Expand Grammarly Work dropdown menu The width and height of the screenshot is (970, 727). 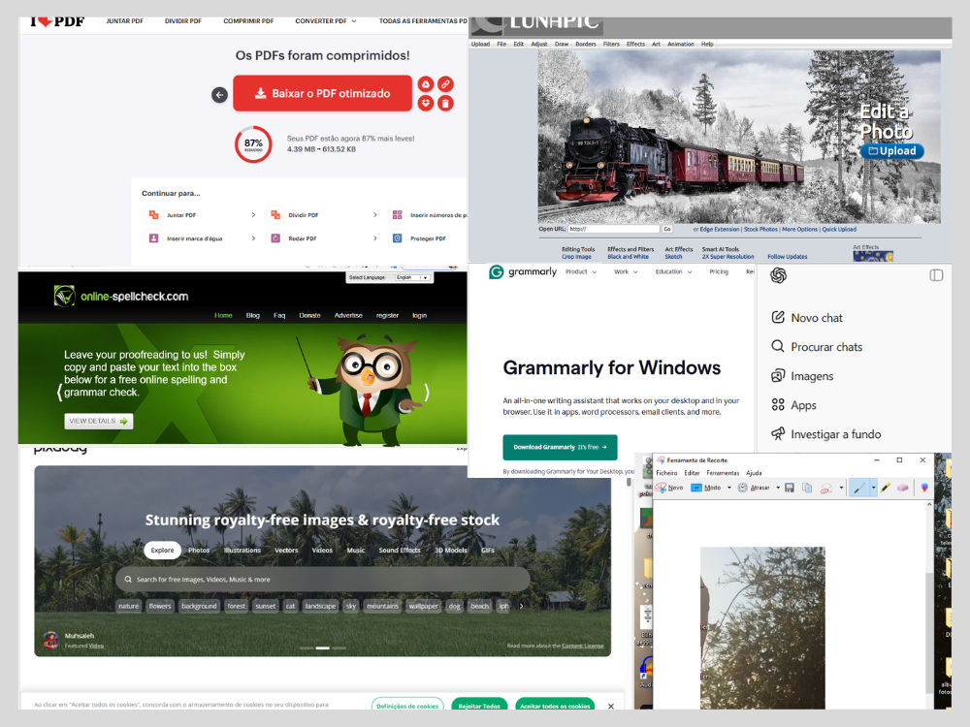point(626,271)
